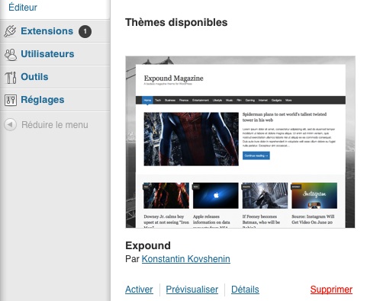Show Expound theme Détails
The height and width of the screenshot is (301, 367).
[245, 290]
